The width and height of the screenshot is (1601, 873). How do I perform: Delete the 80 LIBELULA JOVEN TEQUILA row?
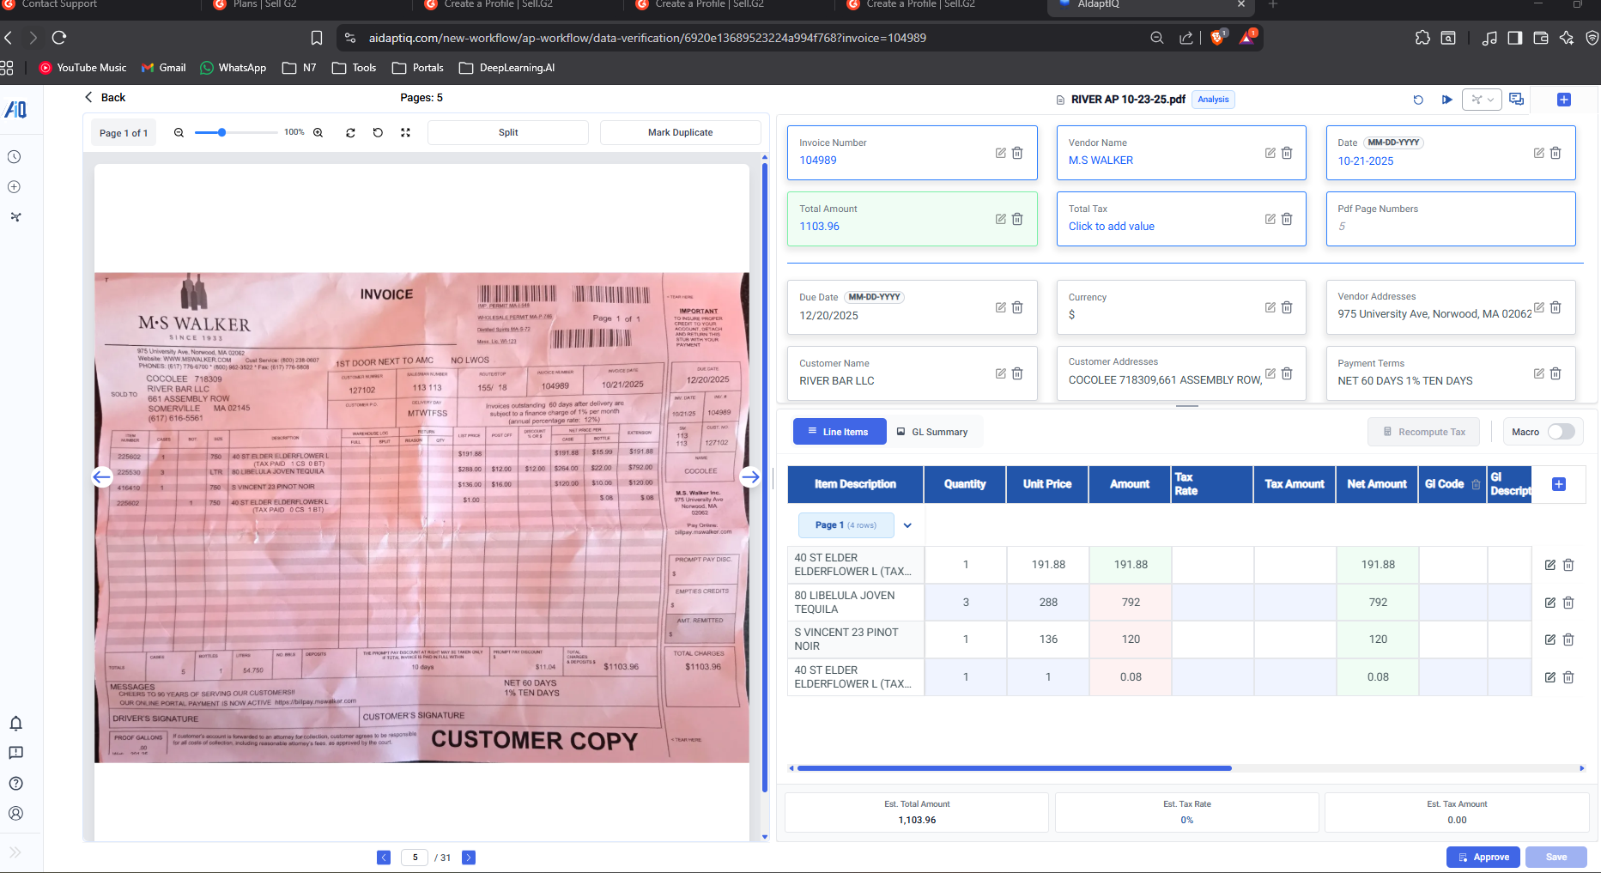1568,603
